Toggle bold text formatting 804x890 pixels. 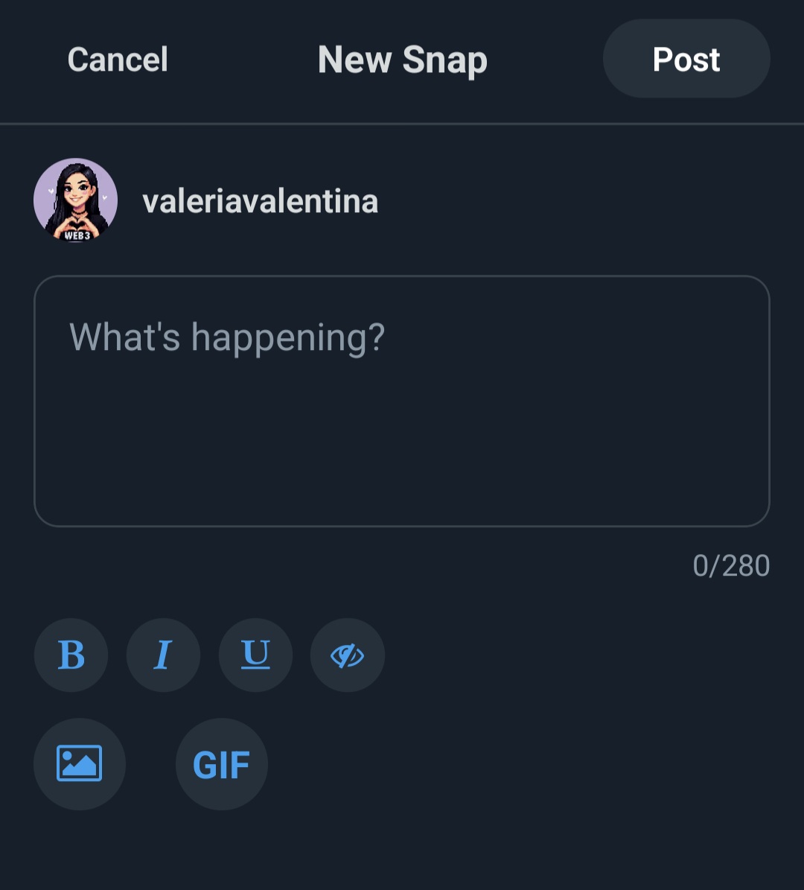tap(71, 655)
